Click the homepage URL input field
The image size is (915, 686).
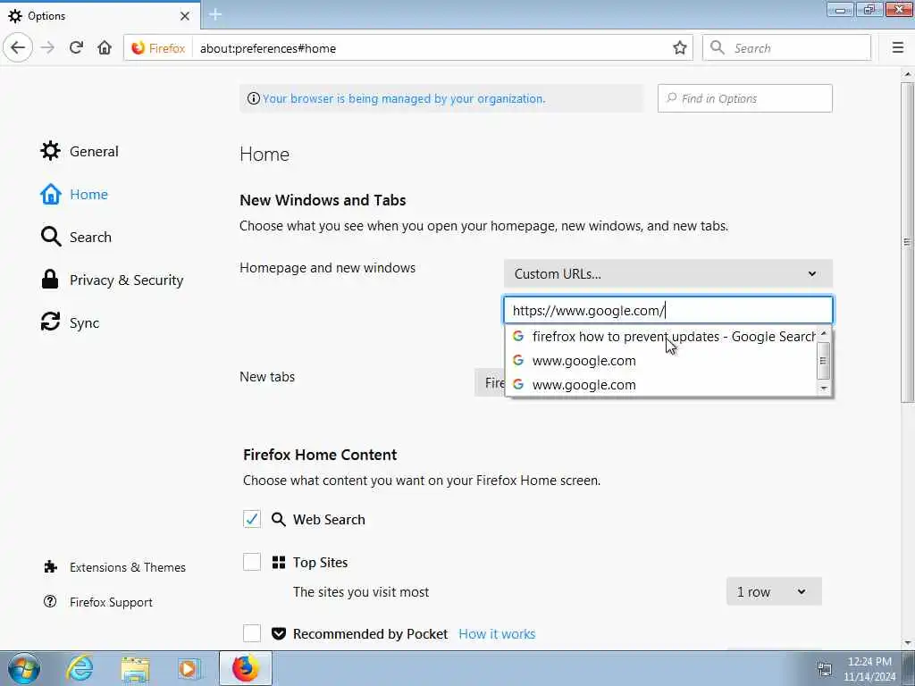click(668, 310)
